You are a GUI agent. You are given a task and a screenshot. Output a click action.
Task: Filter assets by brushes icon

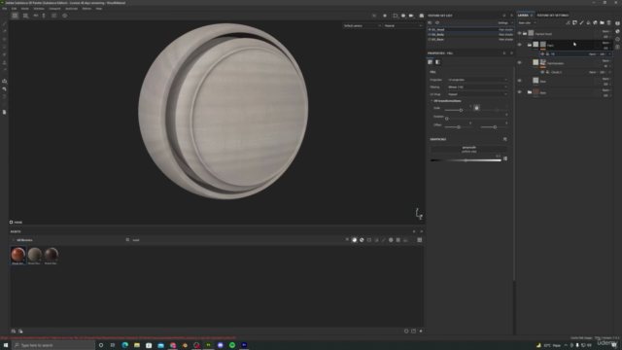(x=384, y=240)
